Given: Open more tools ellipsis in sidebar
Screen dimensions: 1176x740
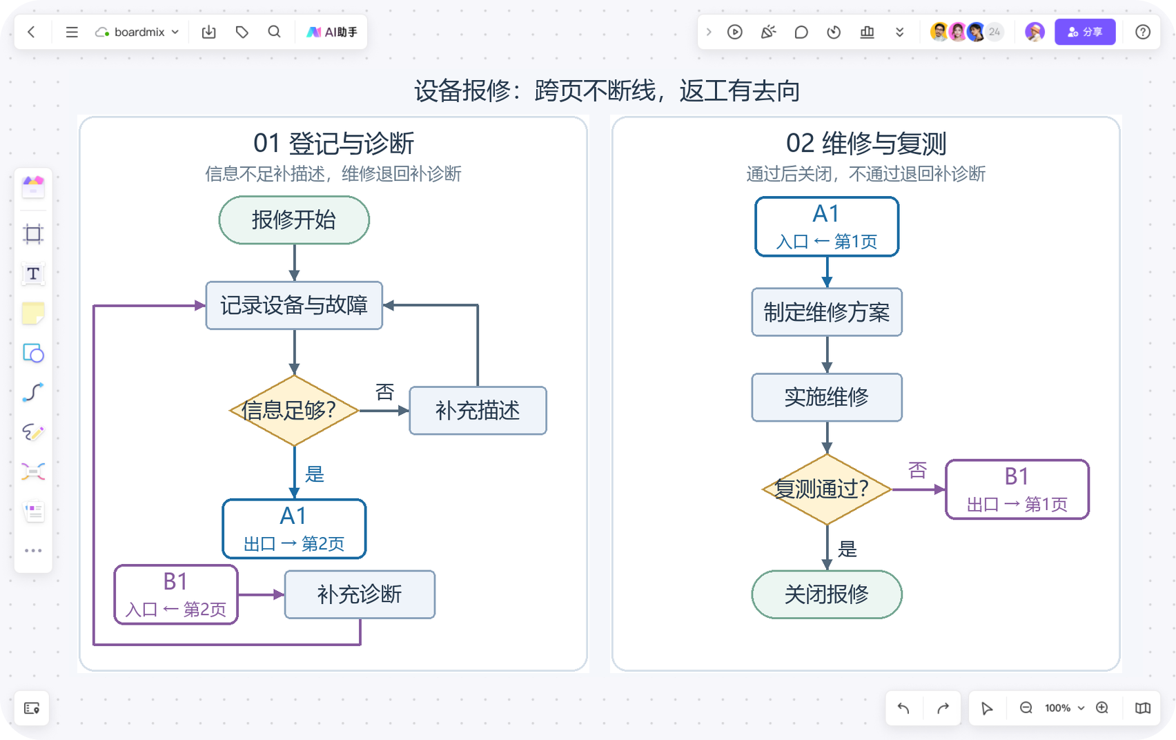Looking at the screenshot, I should point(33,551).
